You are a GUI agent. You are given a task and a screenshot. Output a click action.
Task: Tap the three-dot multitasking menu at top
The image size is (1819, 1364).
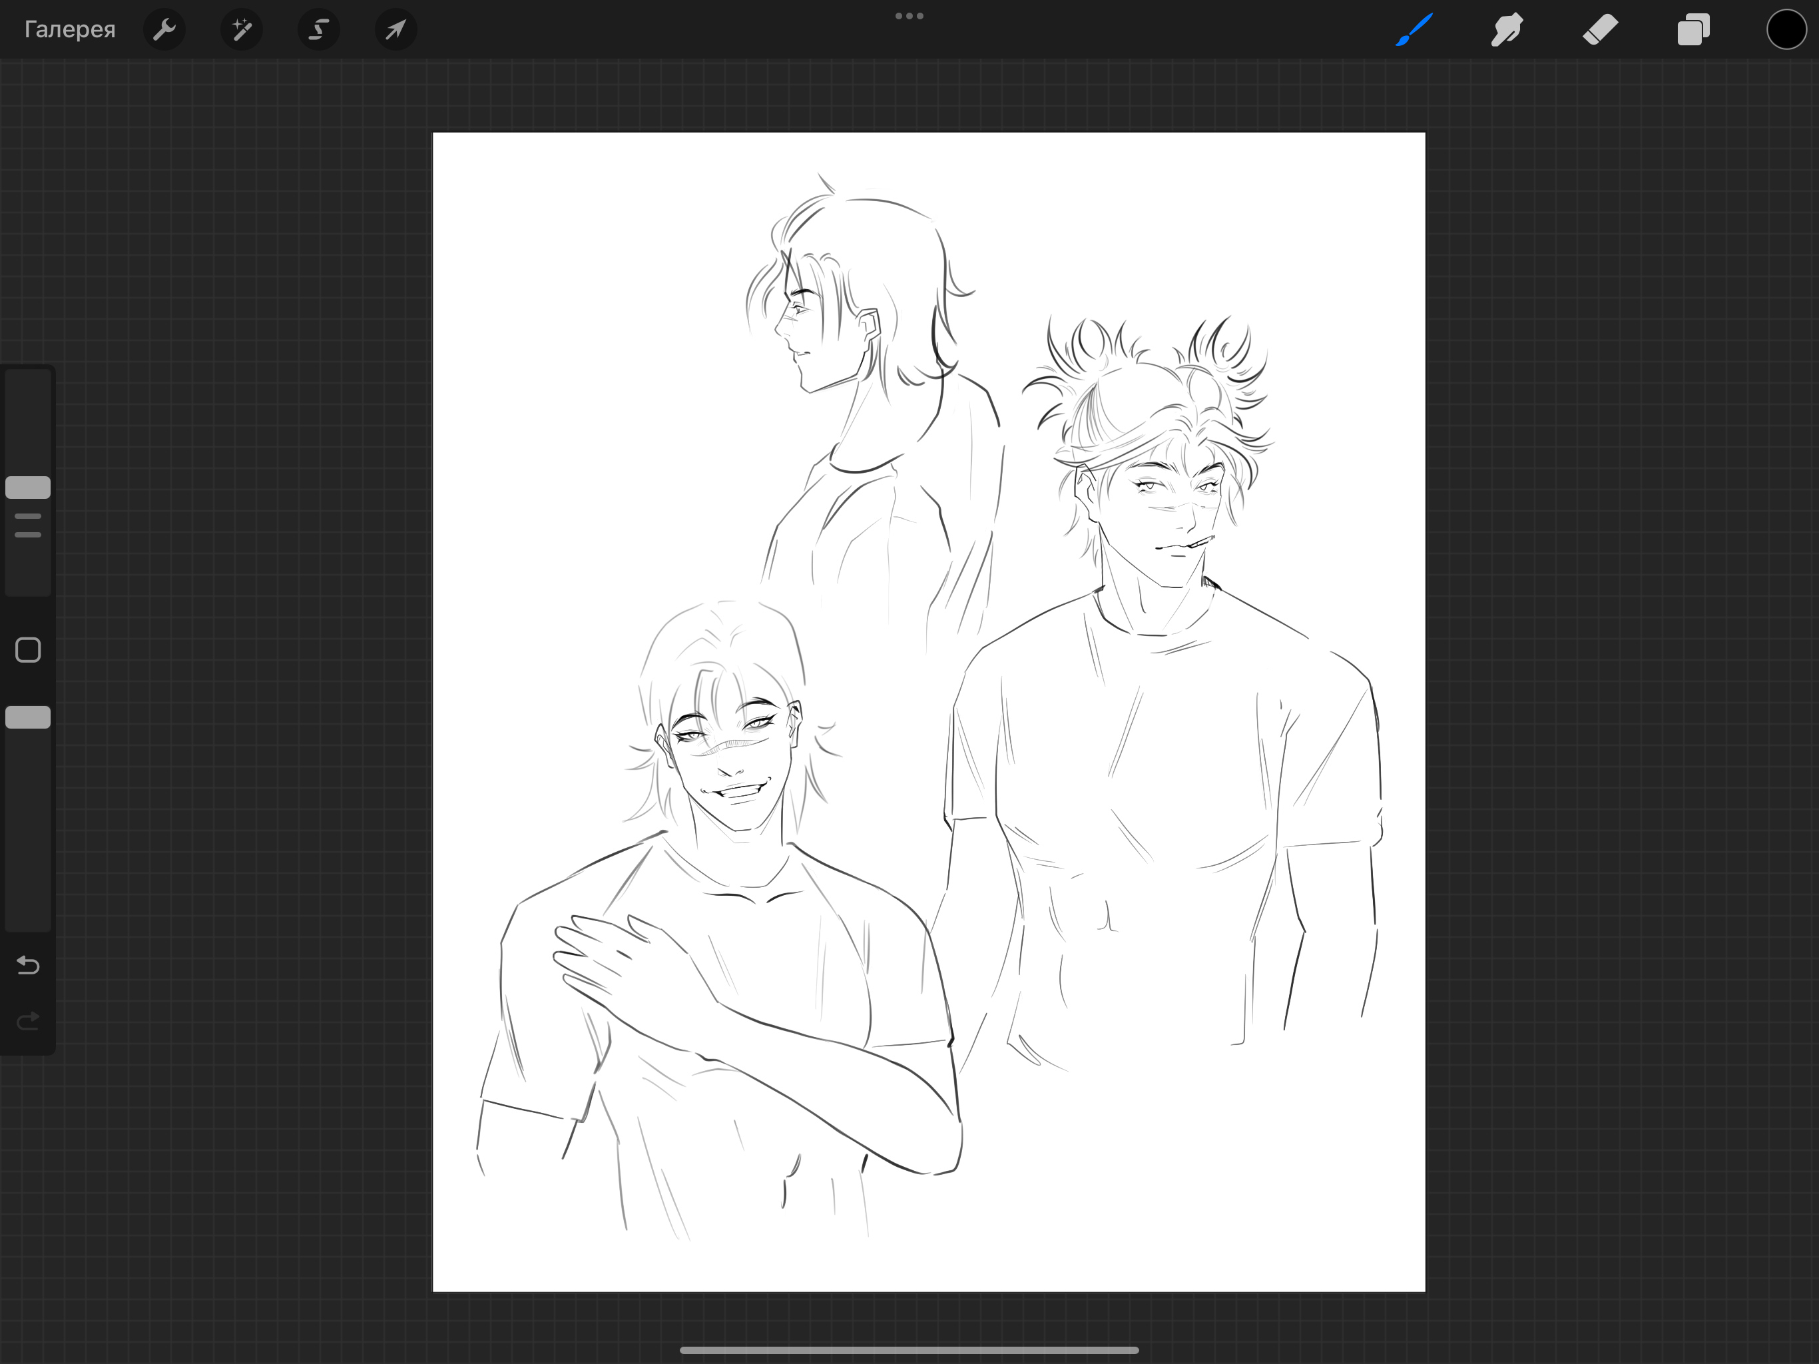pyautogui.click(x=909, y=15)
